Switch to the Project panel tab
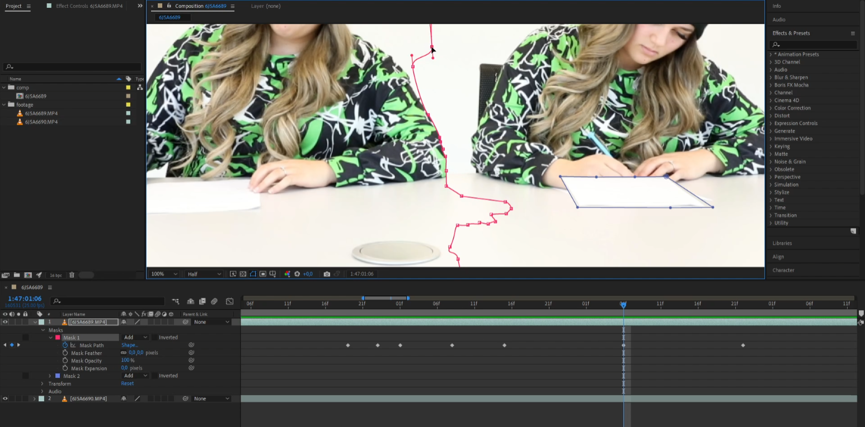This screenshot has width=865, height=427. (x=13, y=6)
